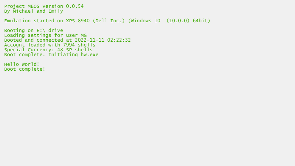The width and height of the screenshot is (295, 166).
Task: Click the 'Booting on E:\ drive' line
Action: coord(34,30)
